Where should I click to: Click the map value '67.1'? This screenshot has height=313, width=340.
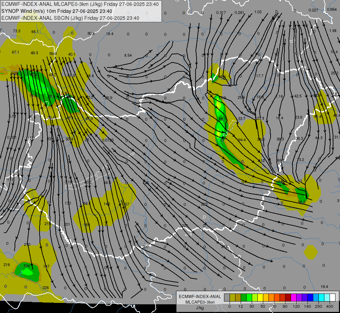coord(15,52)
